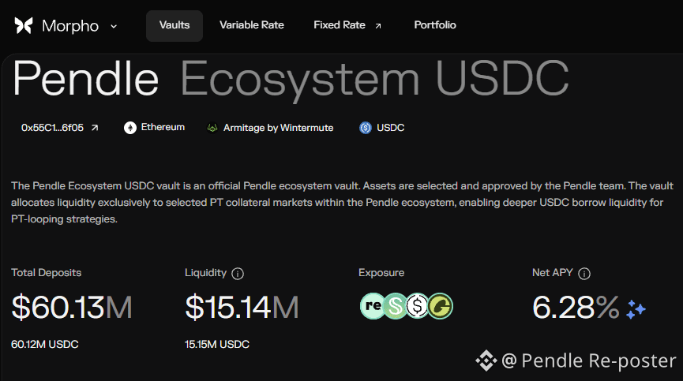Click the blue sparkle icon beside 6.28%
The width and height of the screenshot is (683, 381).
tap(636, 309)
